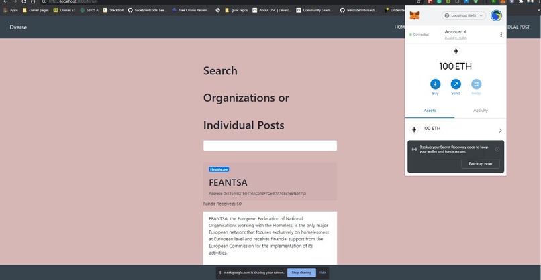Click the globe bookmark icon
This screenshot has width=541, height=280.
pos(217,10)
